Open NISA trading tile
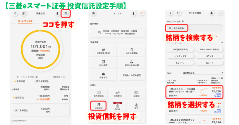Viewport: 239px width, 125px height. pyautogui.click(x=117, y=106)
